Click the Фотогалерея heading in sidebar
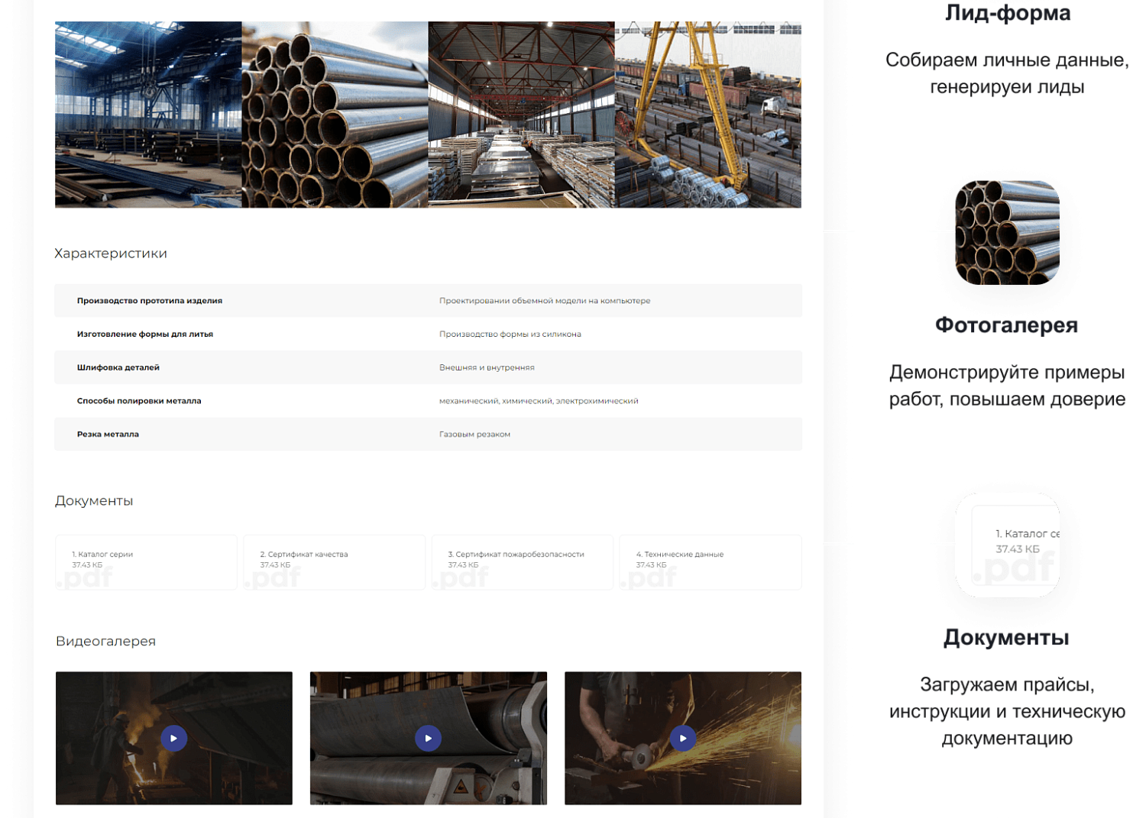The height and width of the screenshot is (818, 1146). [1006, 325]
